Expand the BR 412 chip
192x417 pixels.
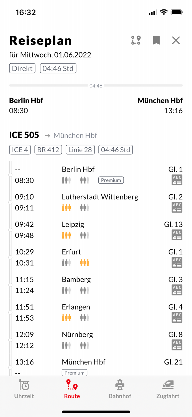[x=48, y=150]
